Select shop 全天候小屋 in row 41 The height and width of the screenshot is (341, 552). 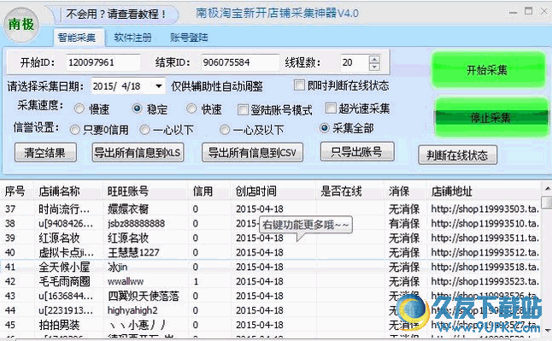click(64, 267)
